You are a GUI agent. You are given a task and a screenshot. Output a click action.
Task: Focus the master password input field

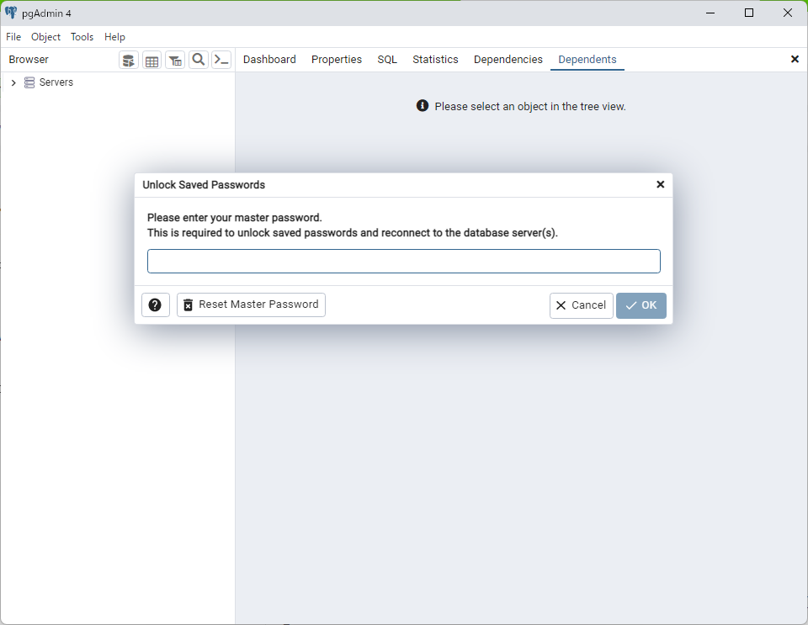[x=403, y=261]
